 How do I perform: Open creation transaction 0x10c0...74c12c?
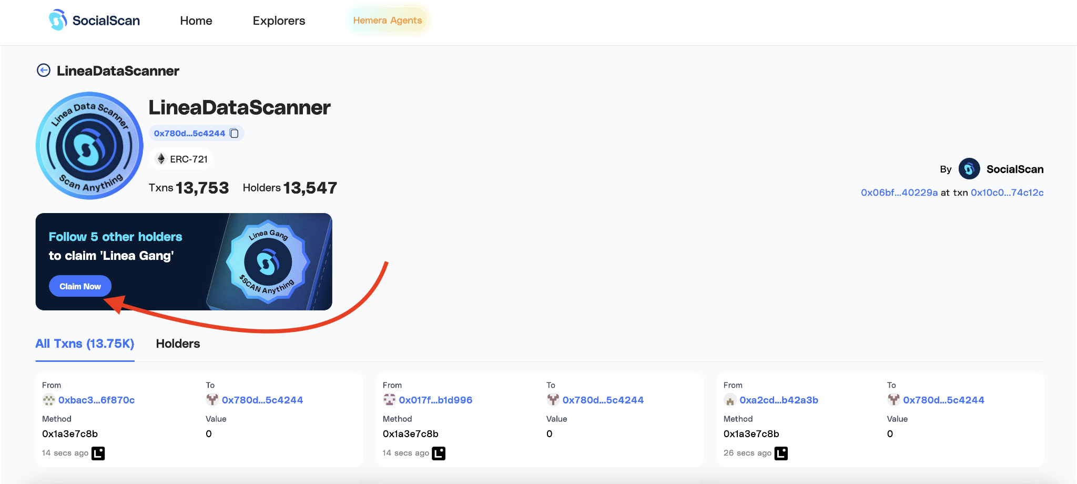tap(1007, 193)
